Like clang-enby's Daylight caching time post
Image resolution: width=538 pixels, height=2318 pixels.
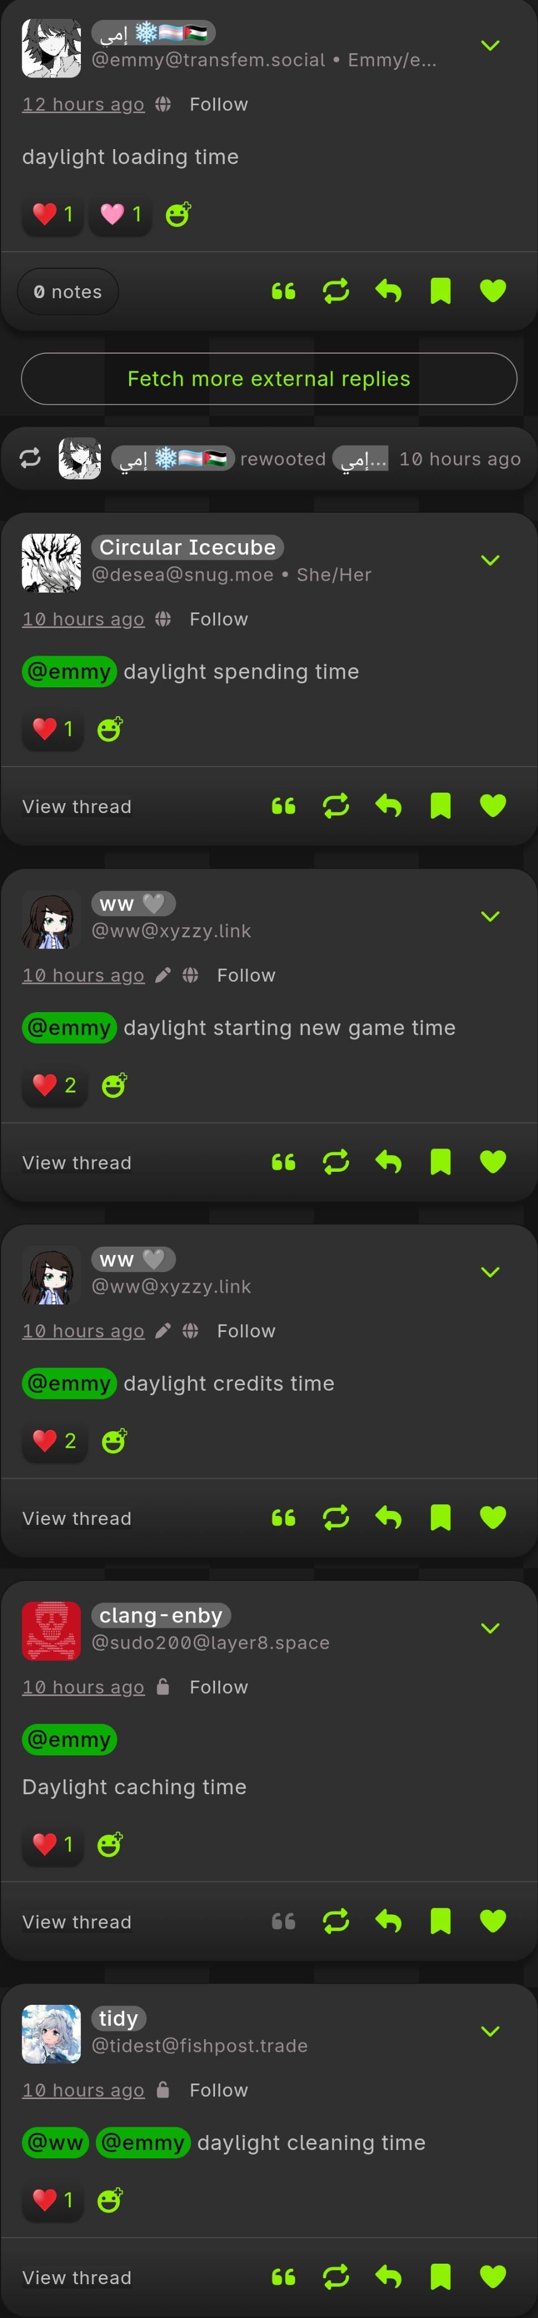(x=493, y=1920)
